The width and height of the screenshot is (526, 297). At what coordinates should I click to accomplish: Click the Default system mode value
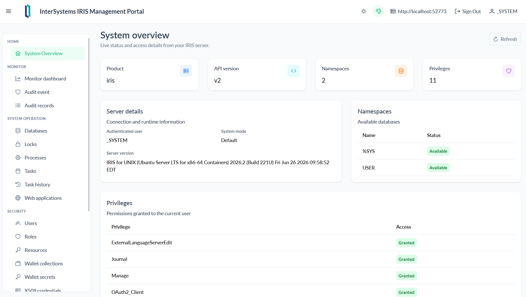(229, 140)
